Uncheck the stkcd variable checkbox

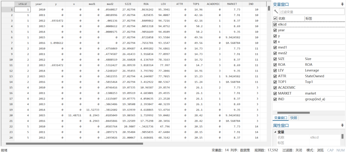pyautogui.click(x=275, y=24)
